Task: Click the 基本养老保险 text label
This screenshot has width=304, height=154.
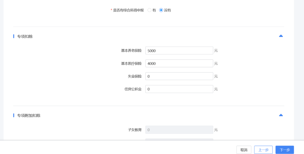Action: [131, 51]
